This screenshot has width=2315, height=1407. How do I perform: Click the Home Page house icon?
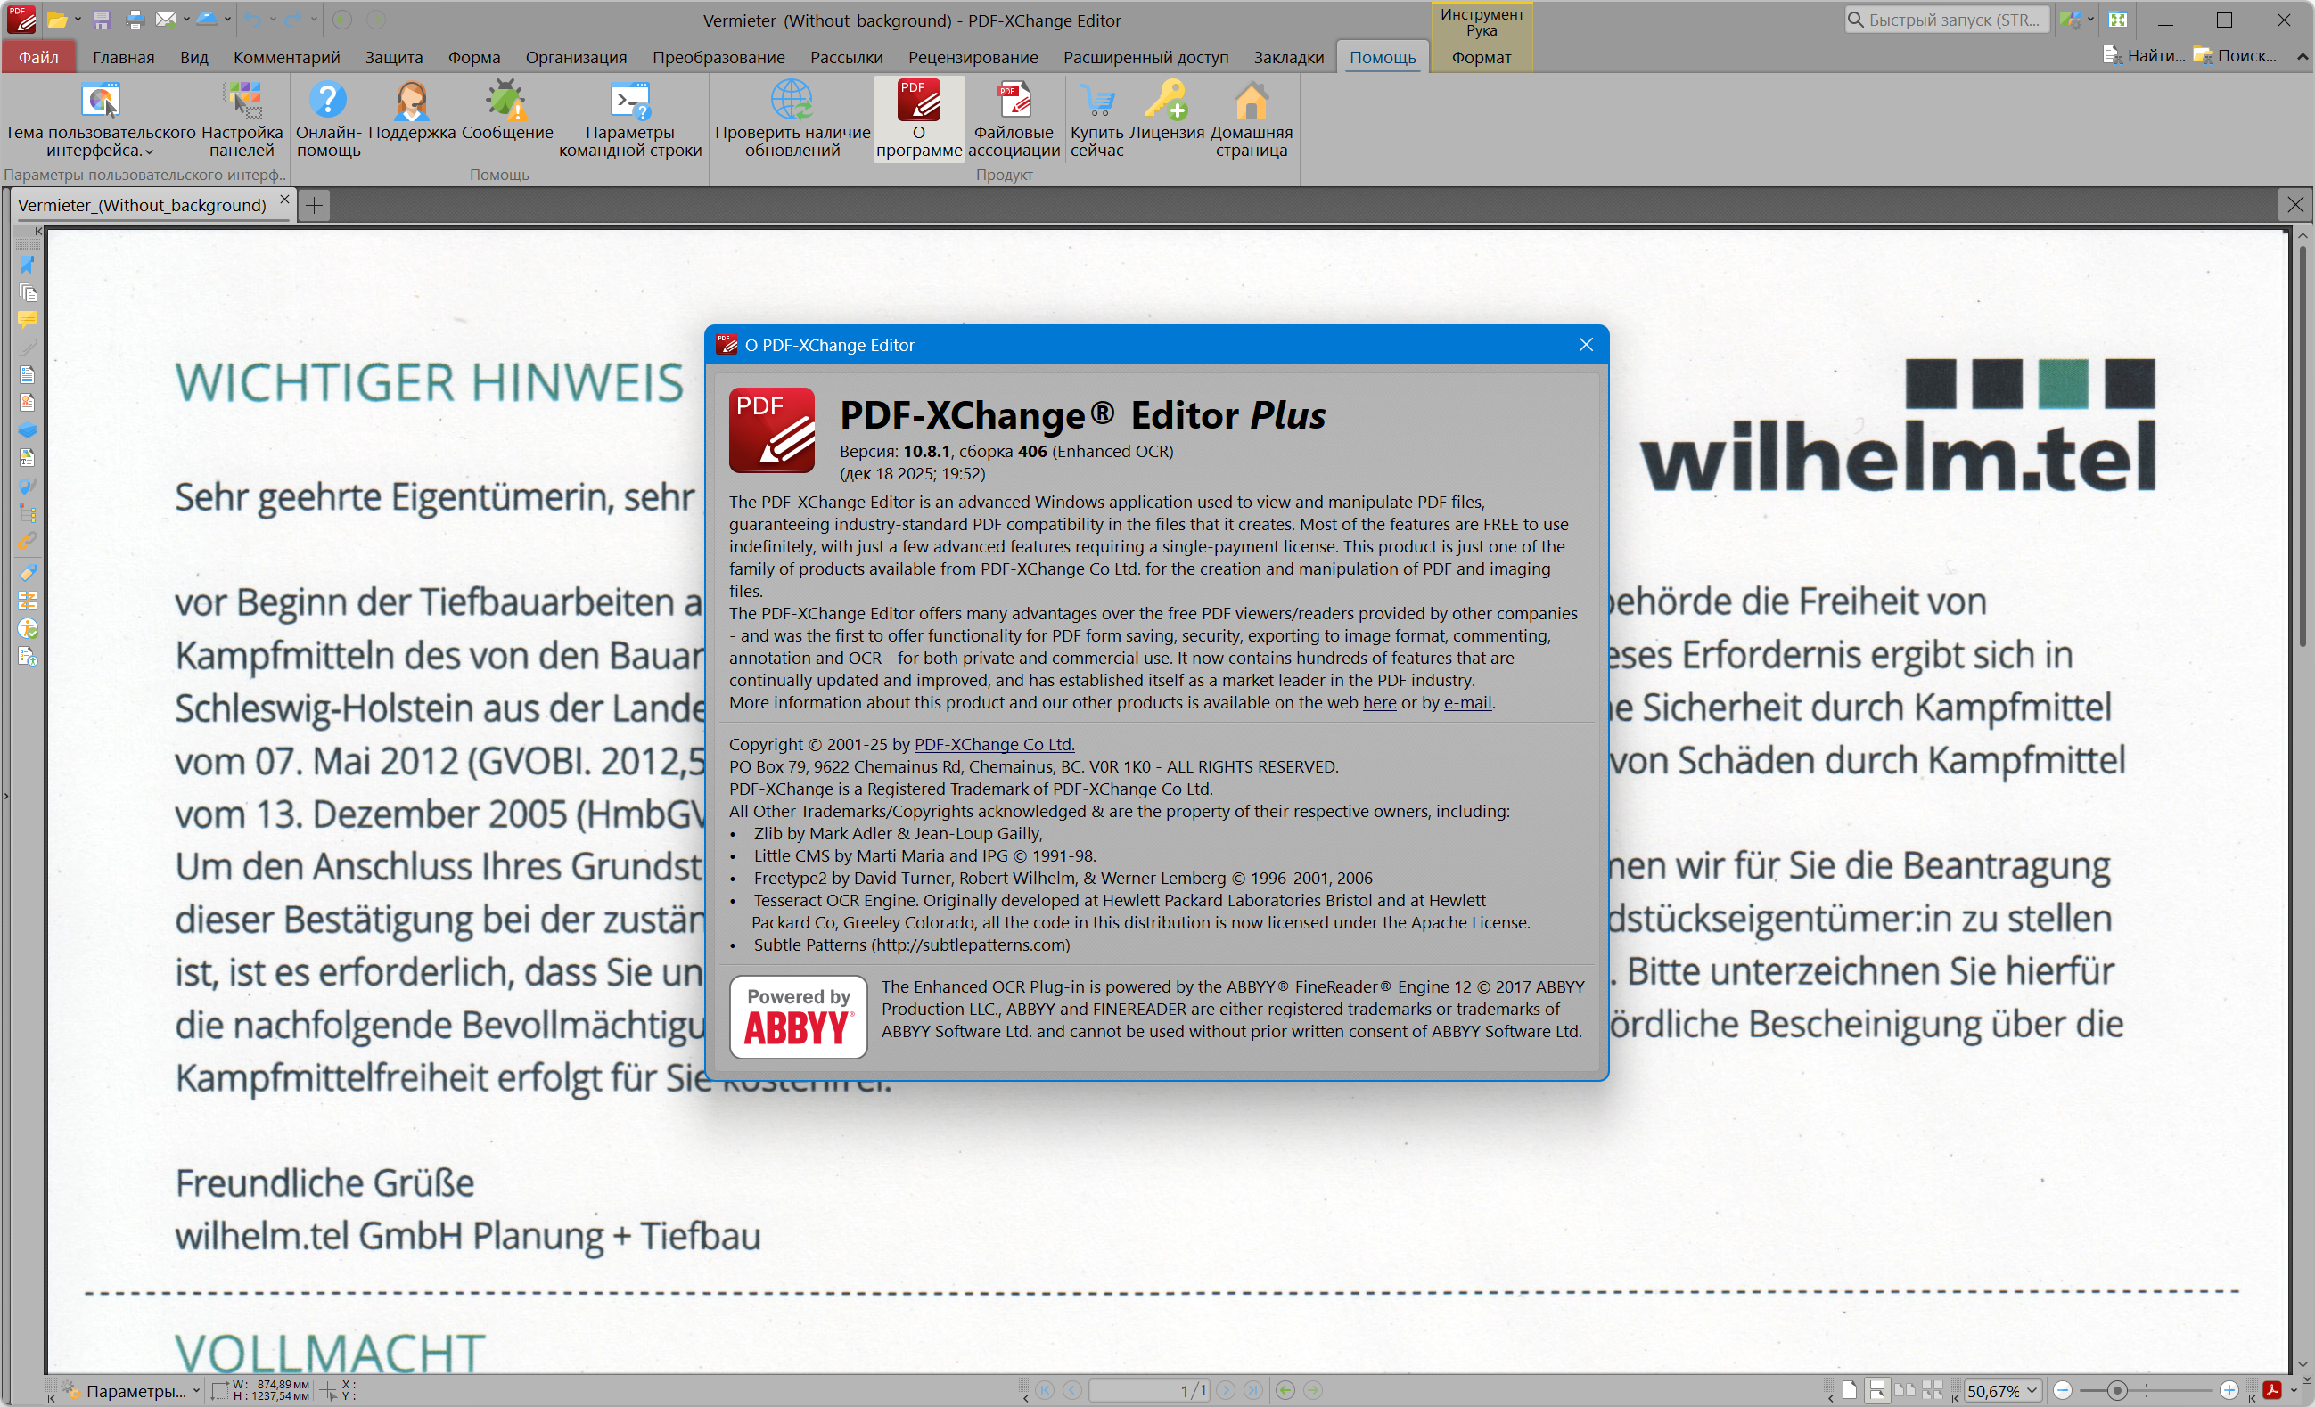tap(1251, 102)
